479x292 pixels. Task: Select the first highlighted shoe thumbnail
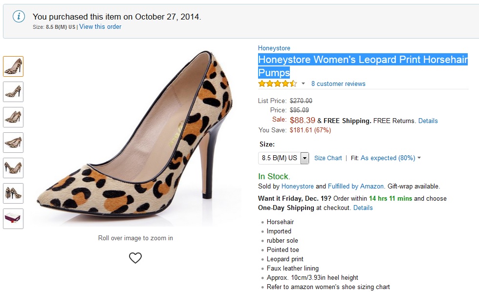tap(13, 66)
